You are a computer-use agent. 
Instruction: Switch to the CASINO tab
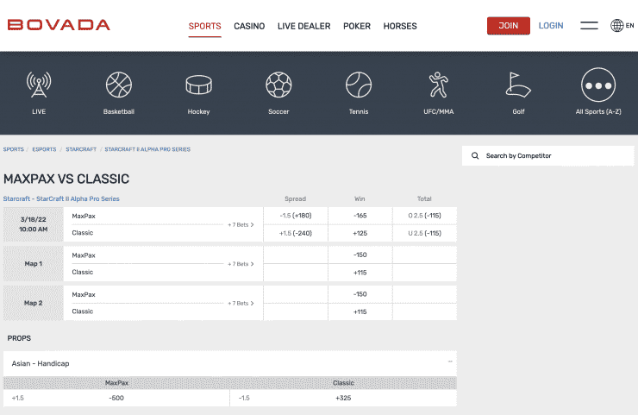[x=249, y=26]
